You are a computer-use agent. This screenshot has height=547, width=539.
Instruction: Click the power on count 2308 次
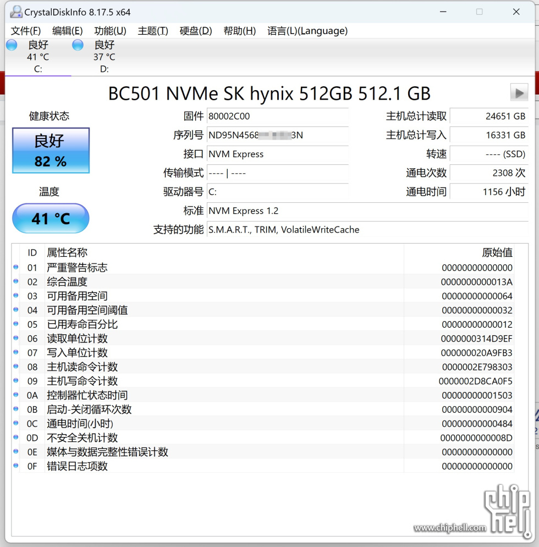pyautogui.click(x=489, y=173)
